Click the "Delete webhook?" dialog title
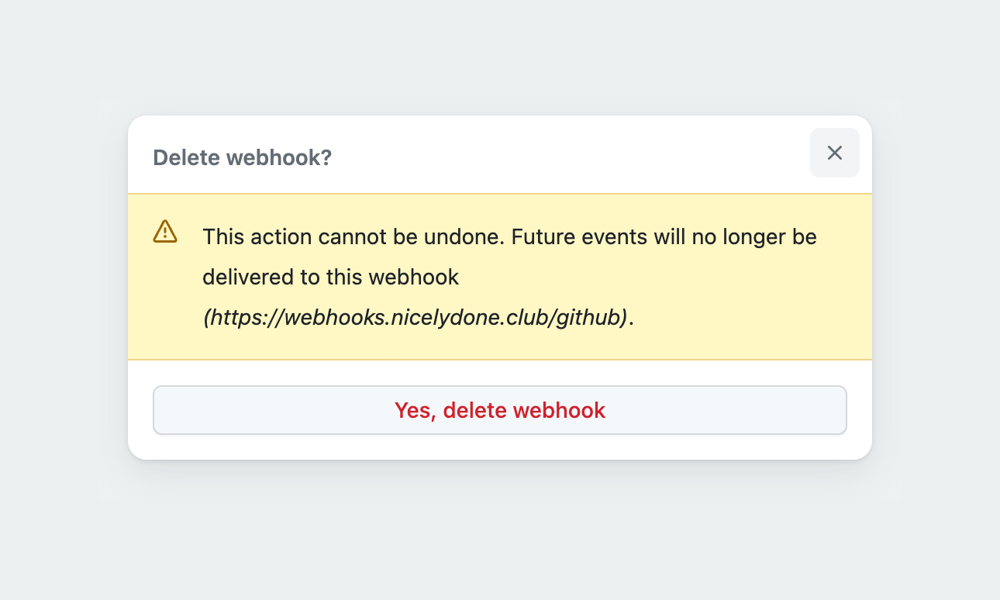The height and width of the screenshot is (600, 1000). point(242,157)
